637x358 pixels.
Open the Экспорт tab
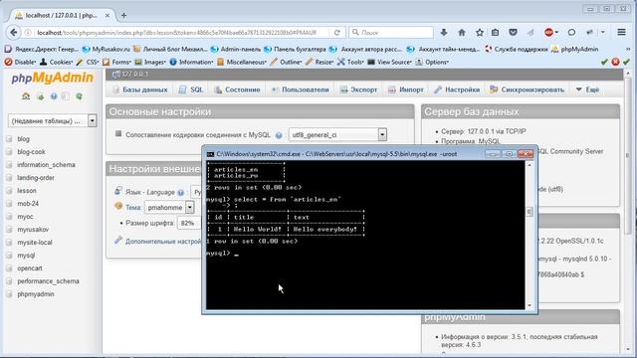click(358, 89)
